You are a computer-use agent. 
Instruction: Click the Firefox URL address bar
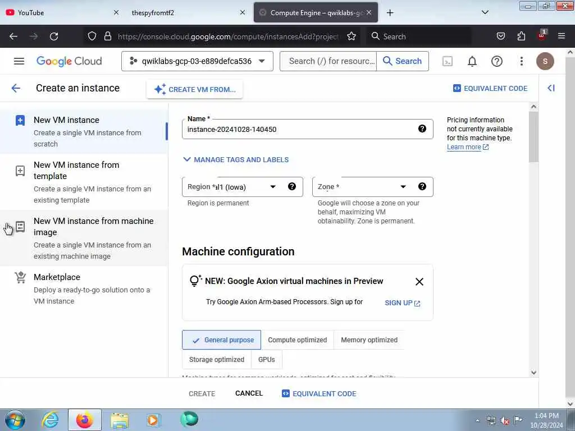point(227,36)
